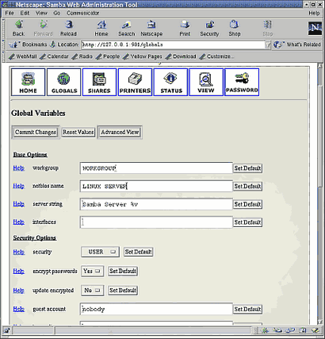Click the Calendar personal toolbar shortcut
The width and height of the screenshot is (325, 339).
pyautogui.click(x=54, y=56)
